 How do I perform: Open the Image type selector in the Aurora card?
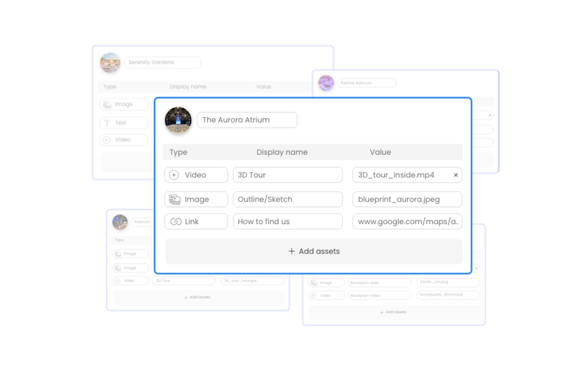[x=196, y=199]
